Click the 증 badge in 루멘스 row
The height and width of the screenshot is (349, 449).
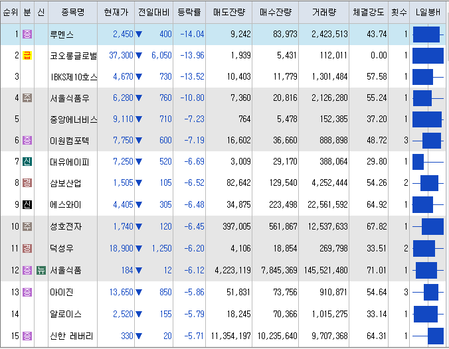coord(27,35)
